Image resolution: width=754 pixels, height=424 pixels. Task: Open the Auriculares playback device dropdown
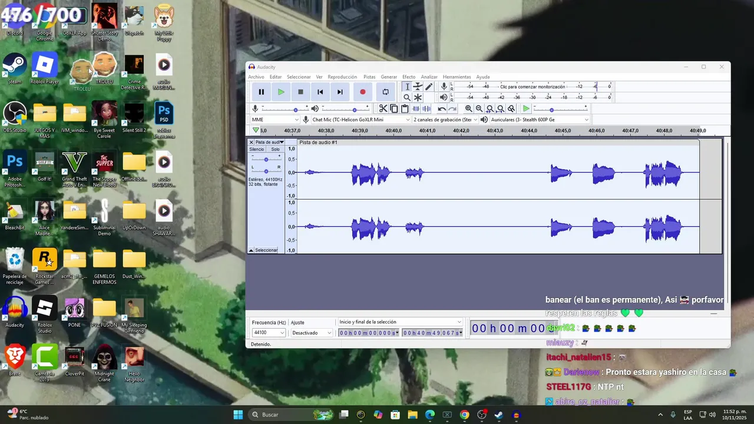539,120
